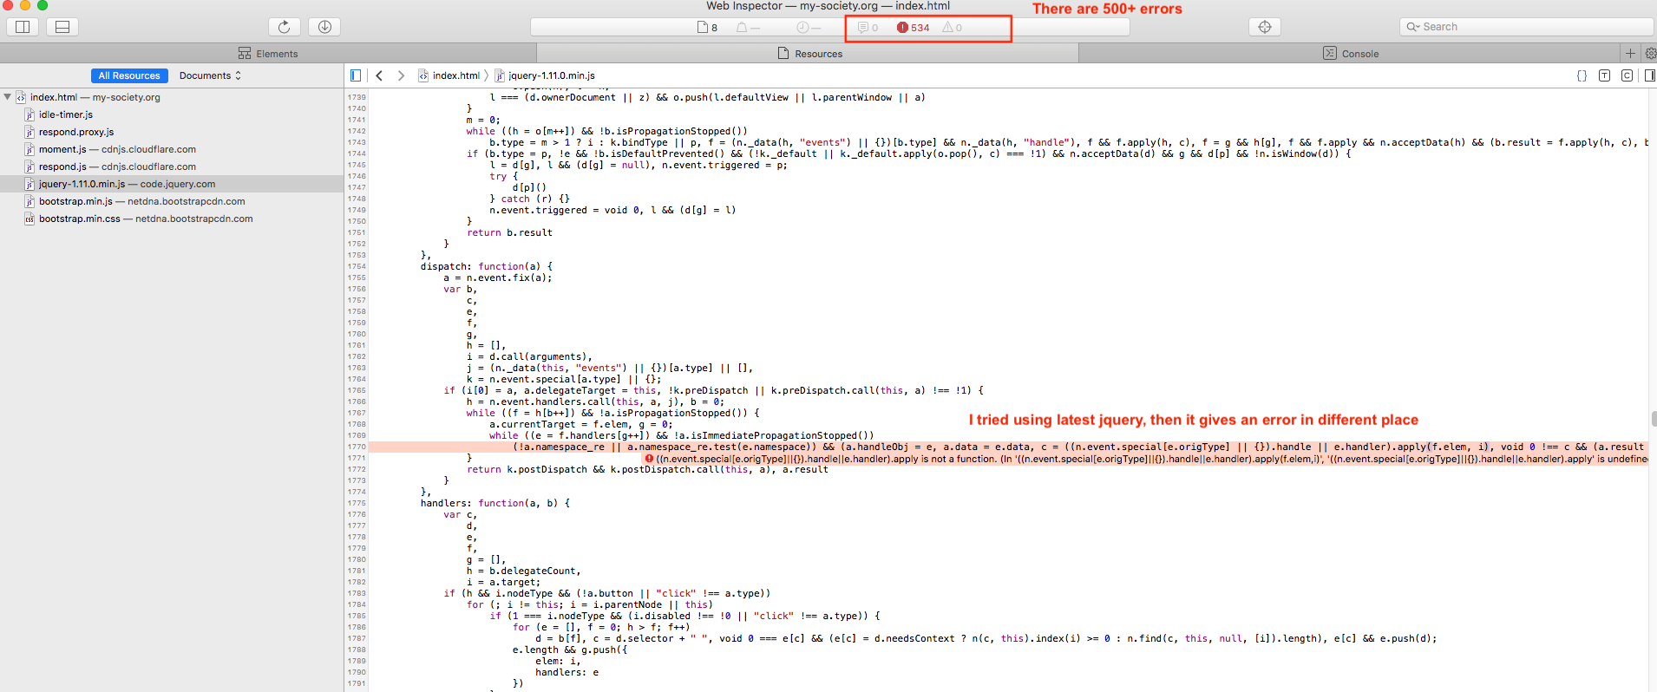Image resolution: width=1657 pixels, height=692 pixels.
Task: Click 'a = n.event.fix(a);' code line
Action: click(498, 278)
